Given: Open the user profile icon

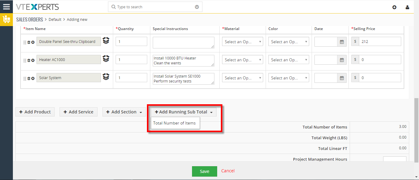Looking at the screenshot, I should coord(407,7).
